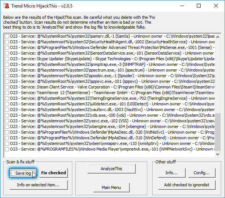Close the HijackThis window
Screen dimensions: 225x198
tap(216, 6)
